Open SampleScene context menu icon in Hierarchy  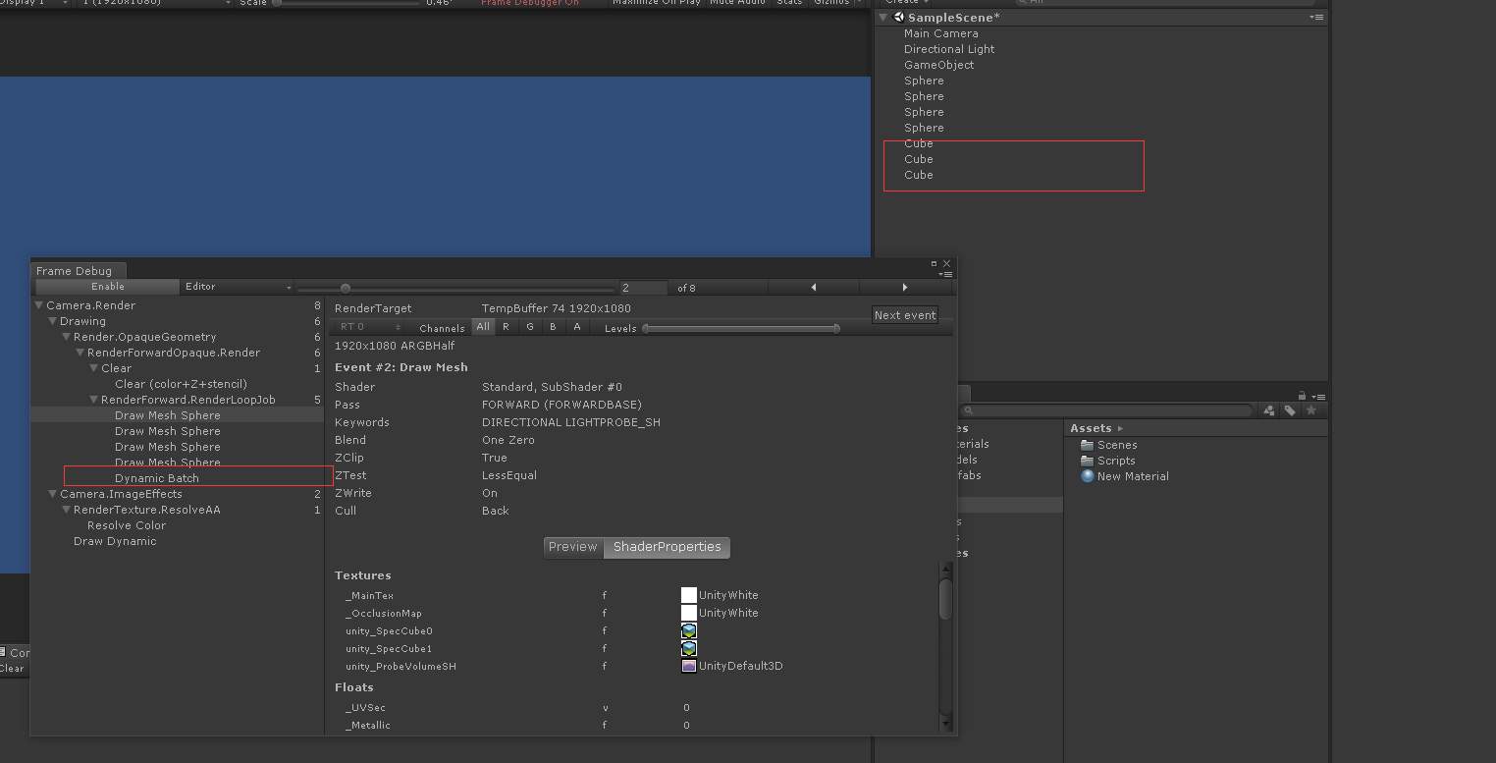1317,18
